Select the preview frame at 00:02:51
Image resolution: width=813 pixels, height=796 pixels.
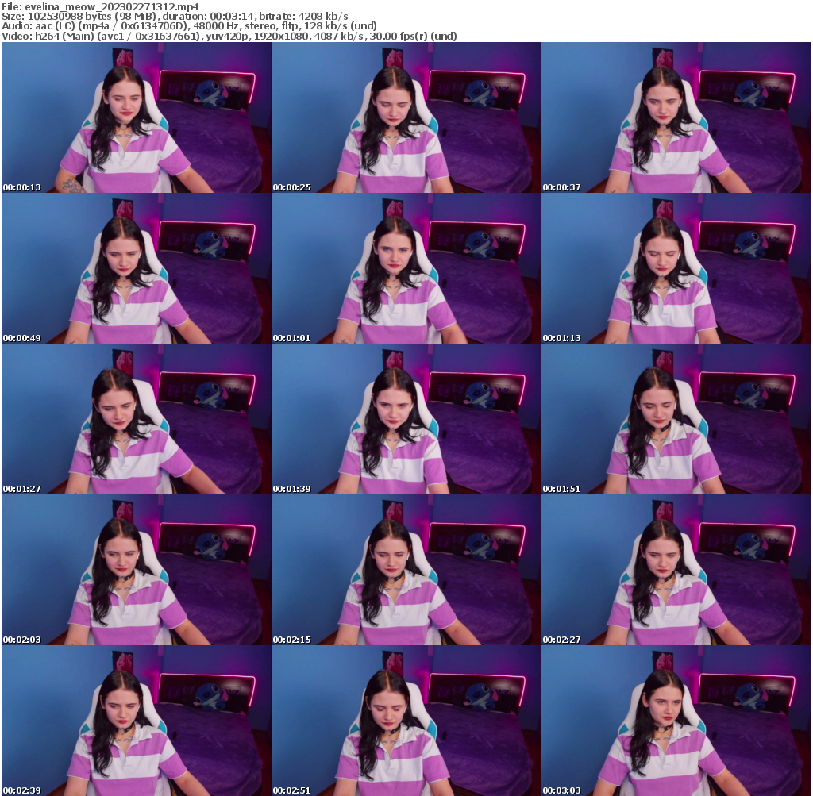pos(406,721)
